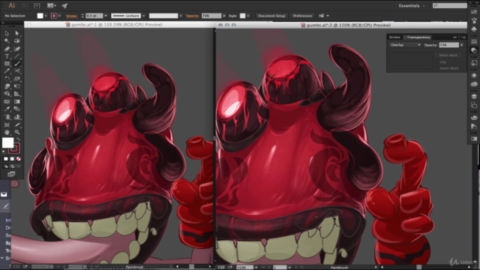Open the Stroke panel icon in dock
480x270 pixels.
474,41
